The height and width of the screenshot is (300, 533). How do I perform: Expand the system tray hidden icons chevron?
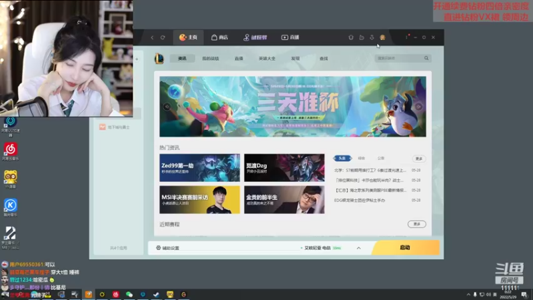point(468,295)
